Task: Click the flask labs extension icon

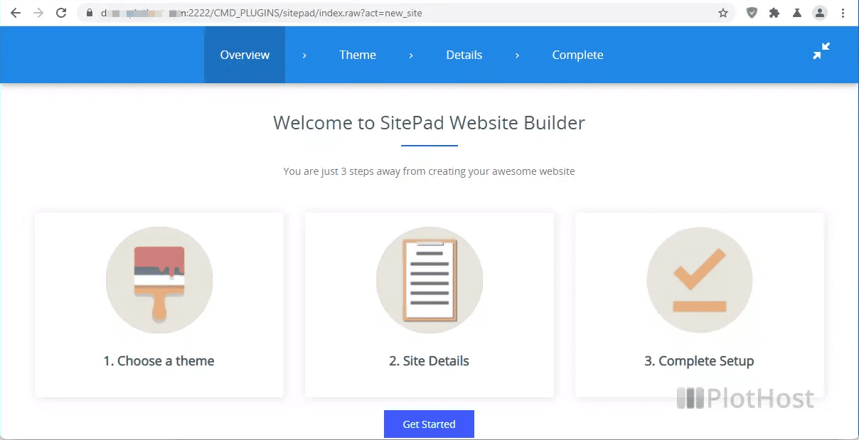Action: pos(797,13)
